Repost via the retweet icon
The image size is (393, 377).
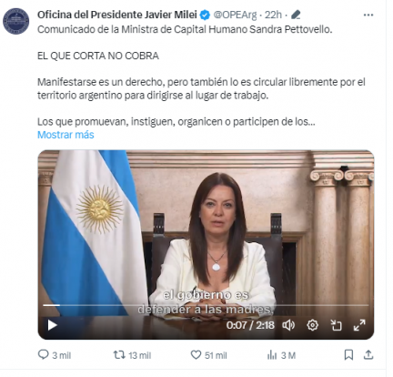coord(119,354)
